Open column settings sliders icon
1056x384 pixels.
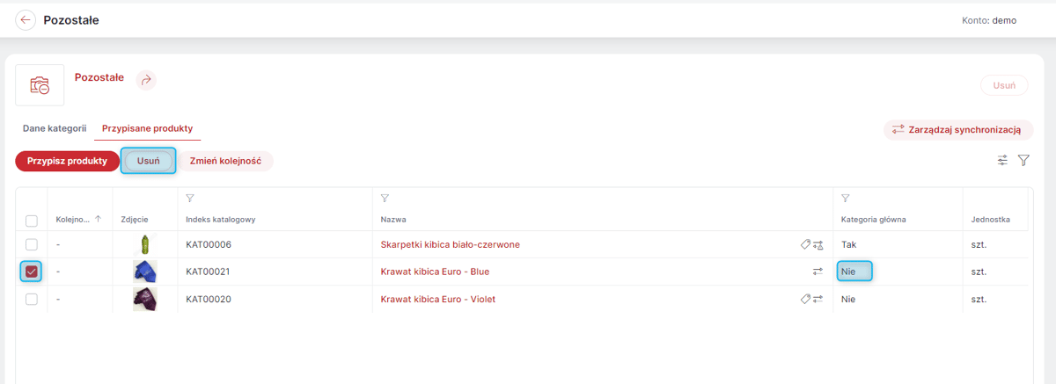click(1002, 161)
